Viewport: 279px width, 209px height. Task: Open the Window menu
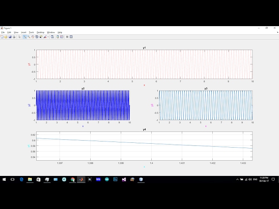click(x=51, y=32)
